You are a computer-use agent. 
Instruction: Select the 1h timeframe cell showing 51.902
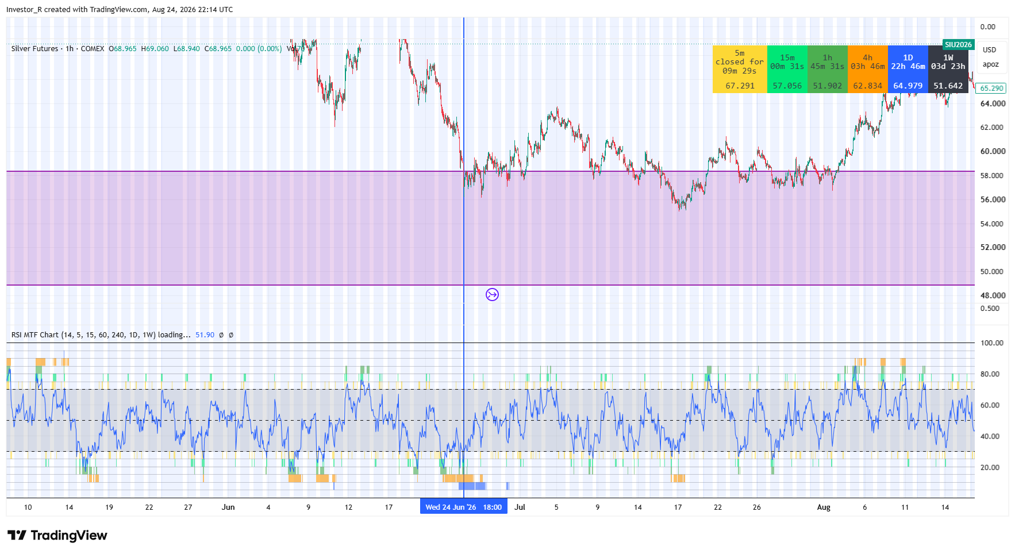tap(828, 69)
